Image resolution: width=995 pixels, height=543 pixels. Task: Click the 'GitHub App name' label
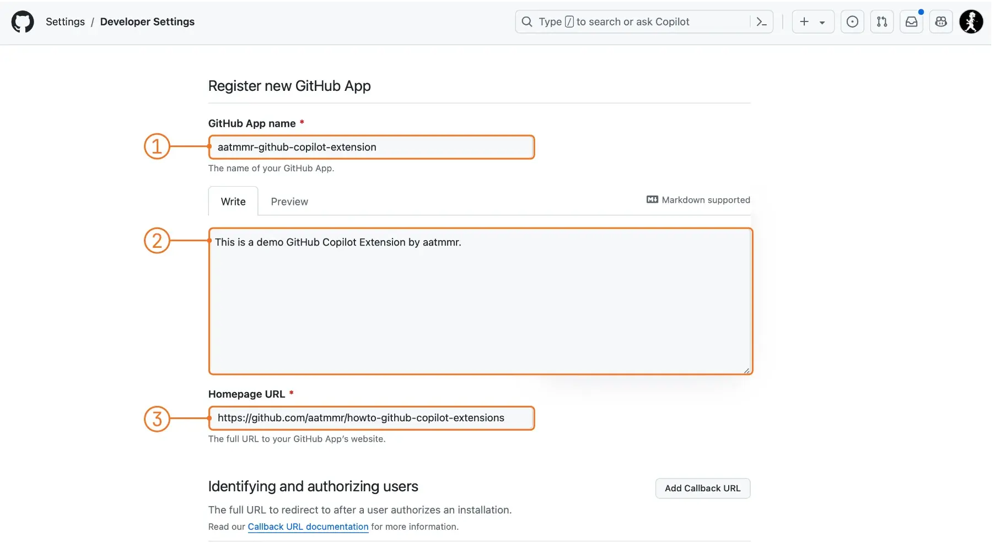click(x=252, y=123)
